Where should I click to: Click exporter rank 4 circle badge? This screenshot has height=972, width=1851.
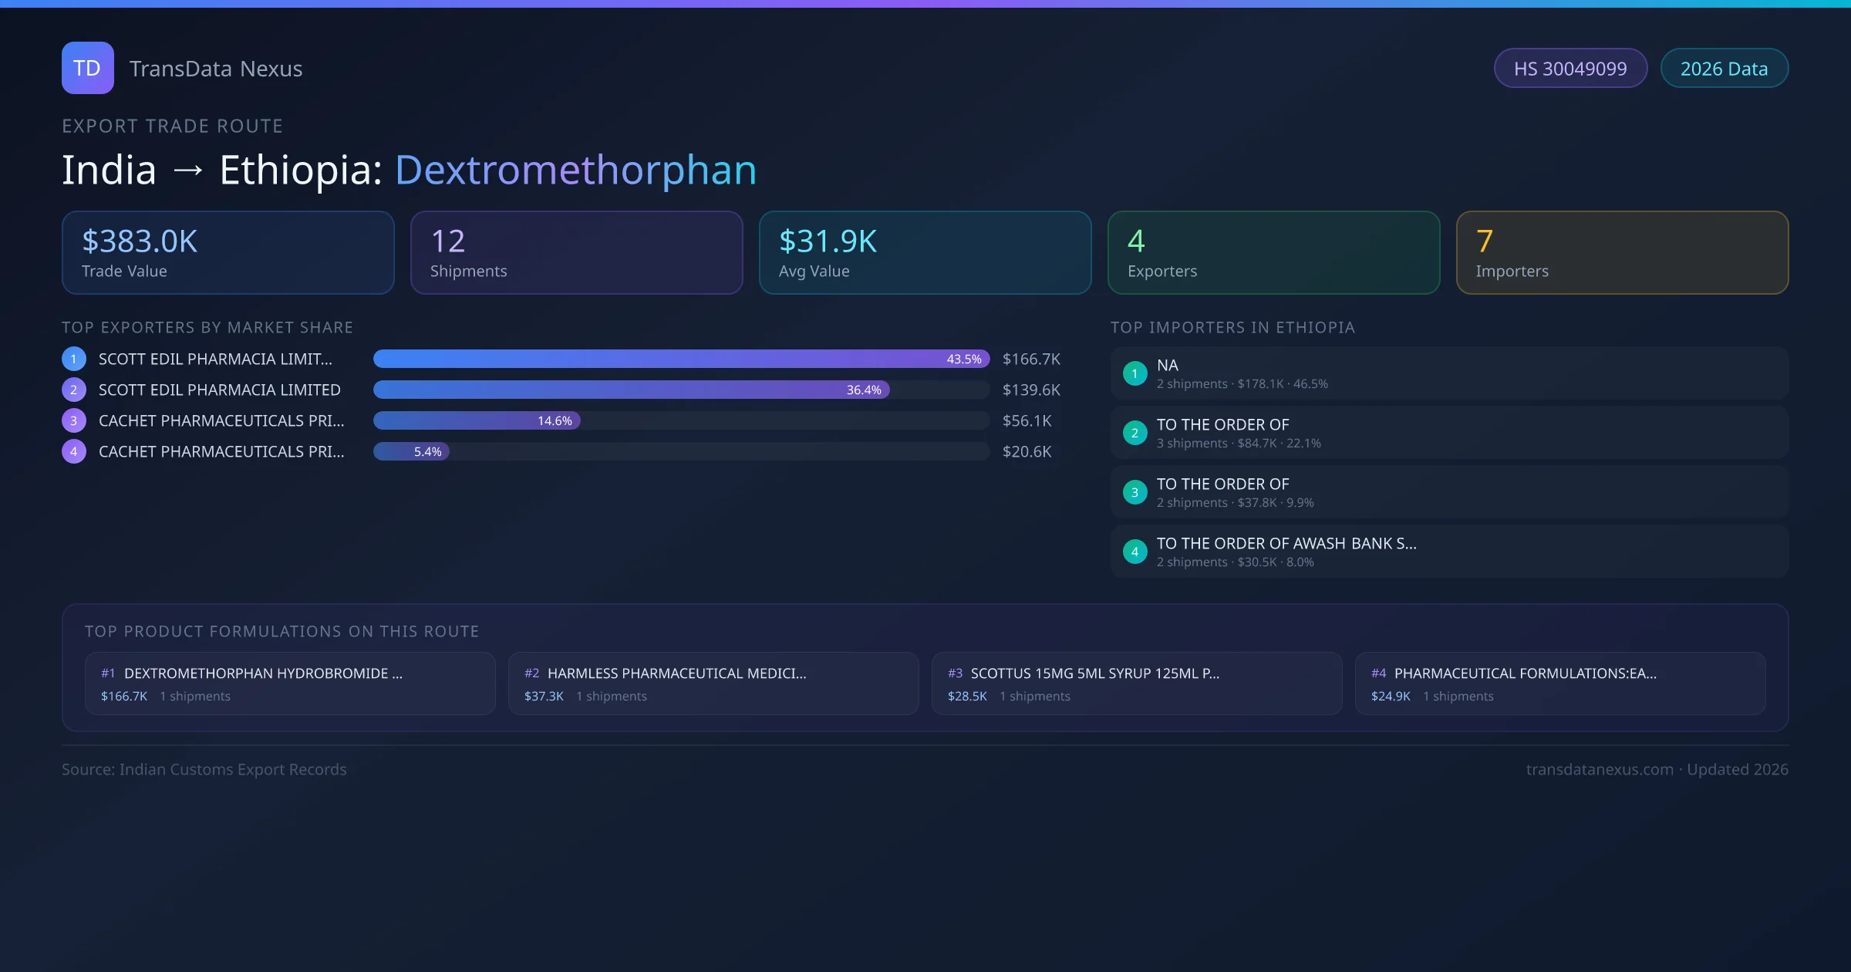tap(73, 451)
